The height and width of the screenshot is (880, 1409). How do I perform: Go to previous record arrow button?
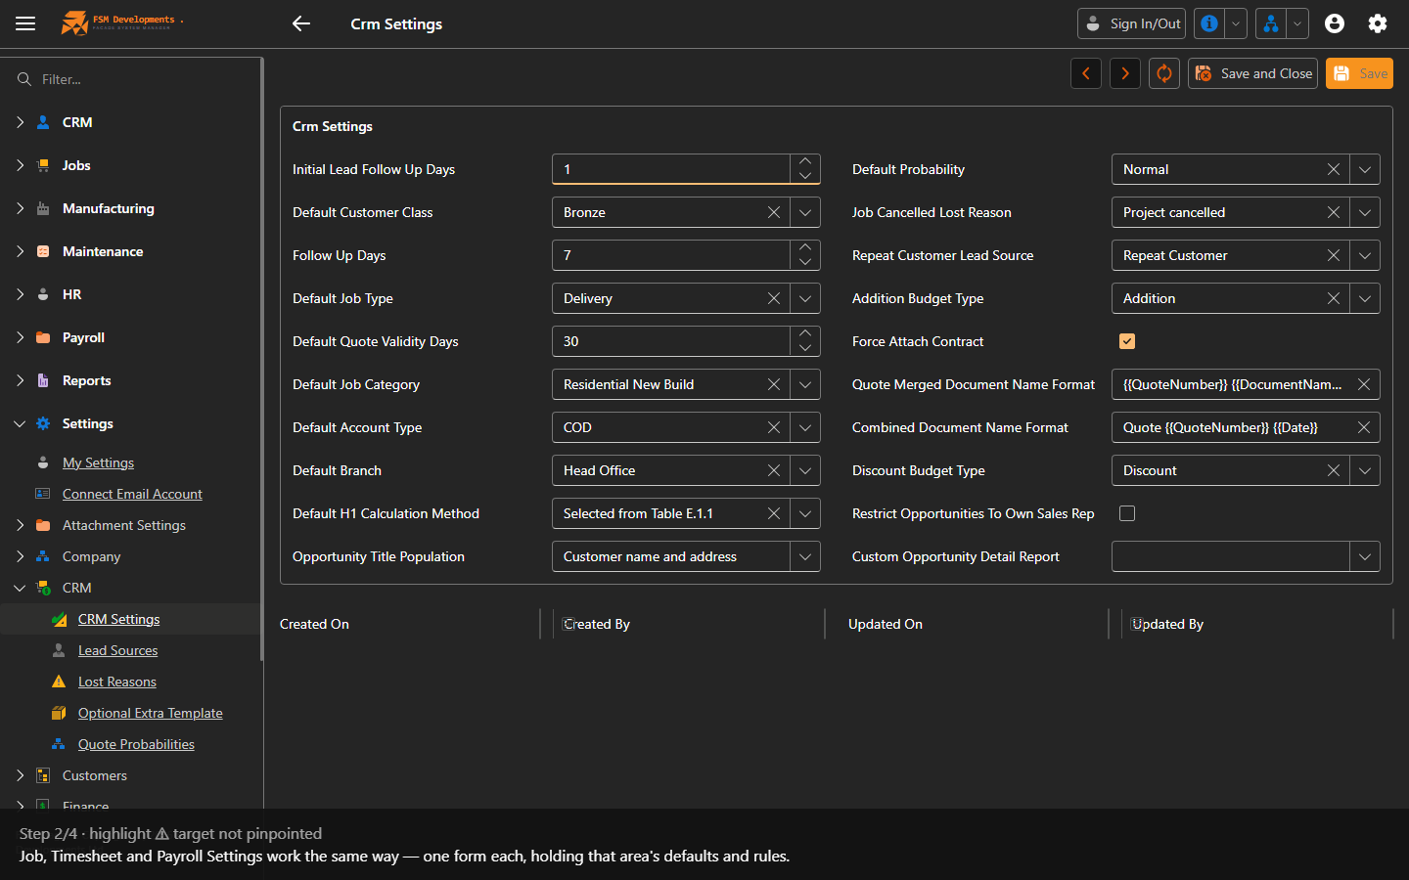coord(1086,73)
